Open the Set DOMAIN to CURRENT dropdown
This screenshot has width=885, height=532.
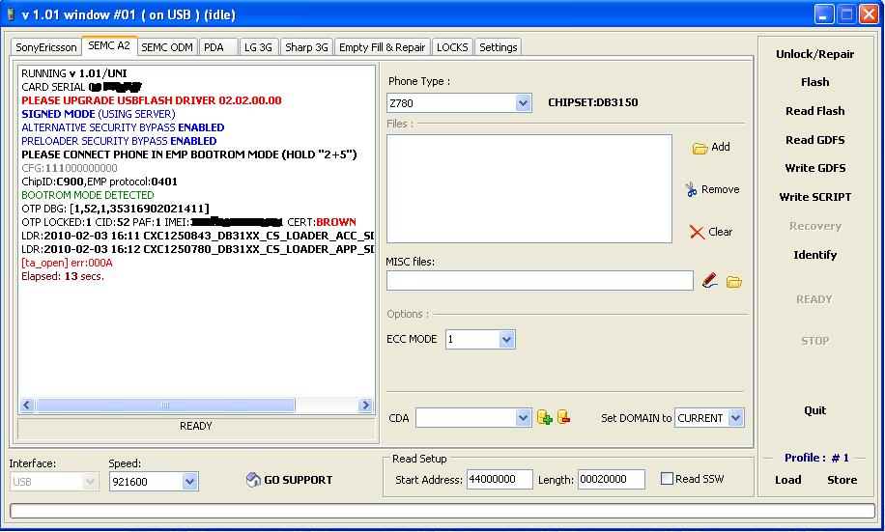coord(735,418)
